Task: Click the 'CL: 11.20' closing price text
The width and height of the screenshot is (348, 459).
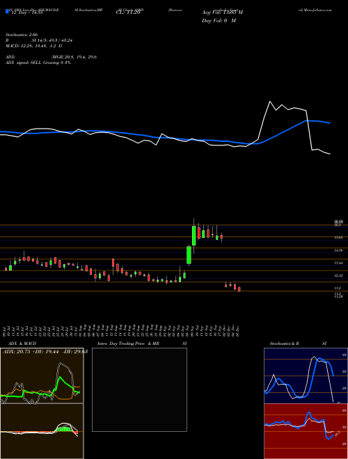Action: pos(128,13)
